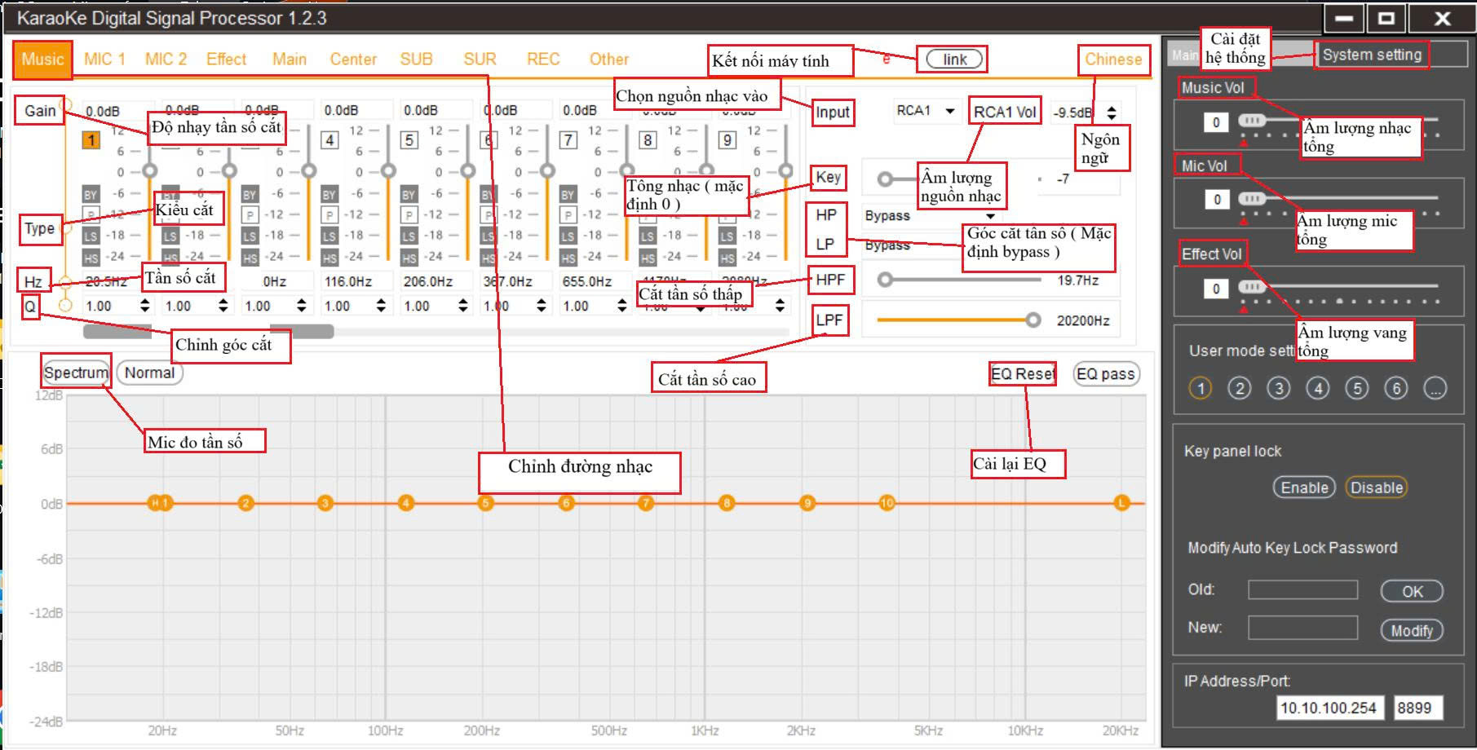Select EQ band number 7 box
1477x750 pixels.
tap(568, 140)
